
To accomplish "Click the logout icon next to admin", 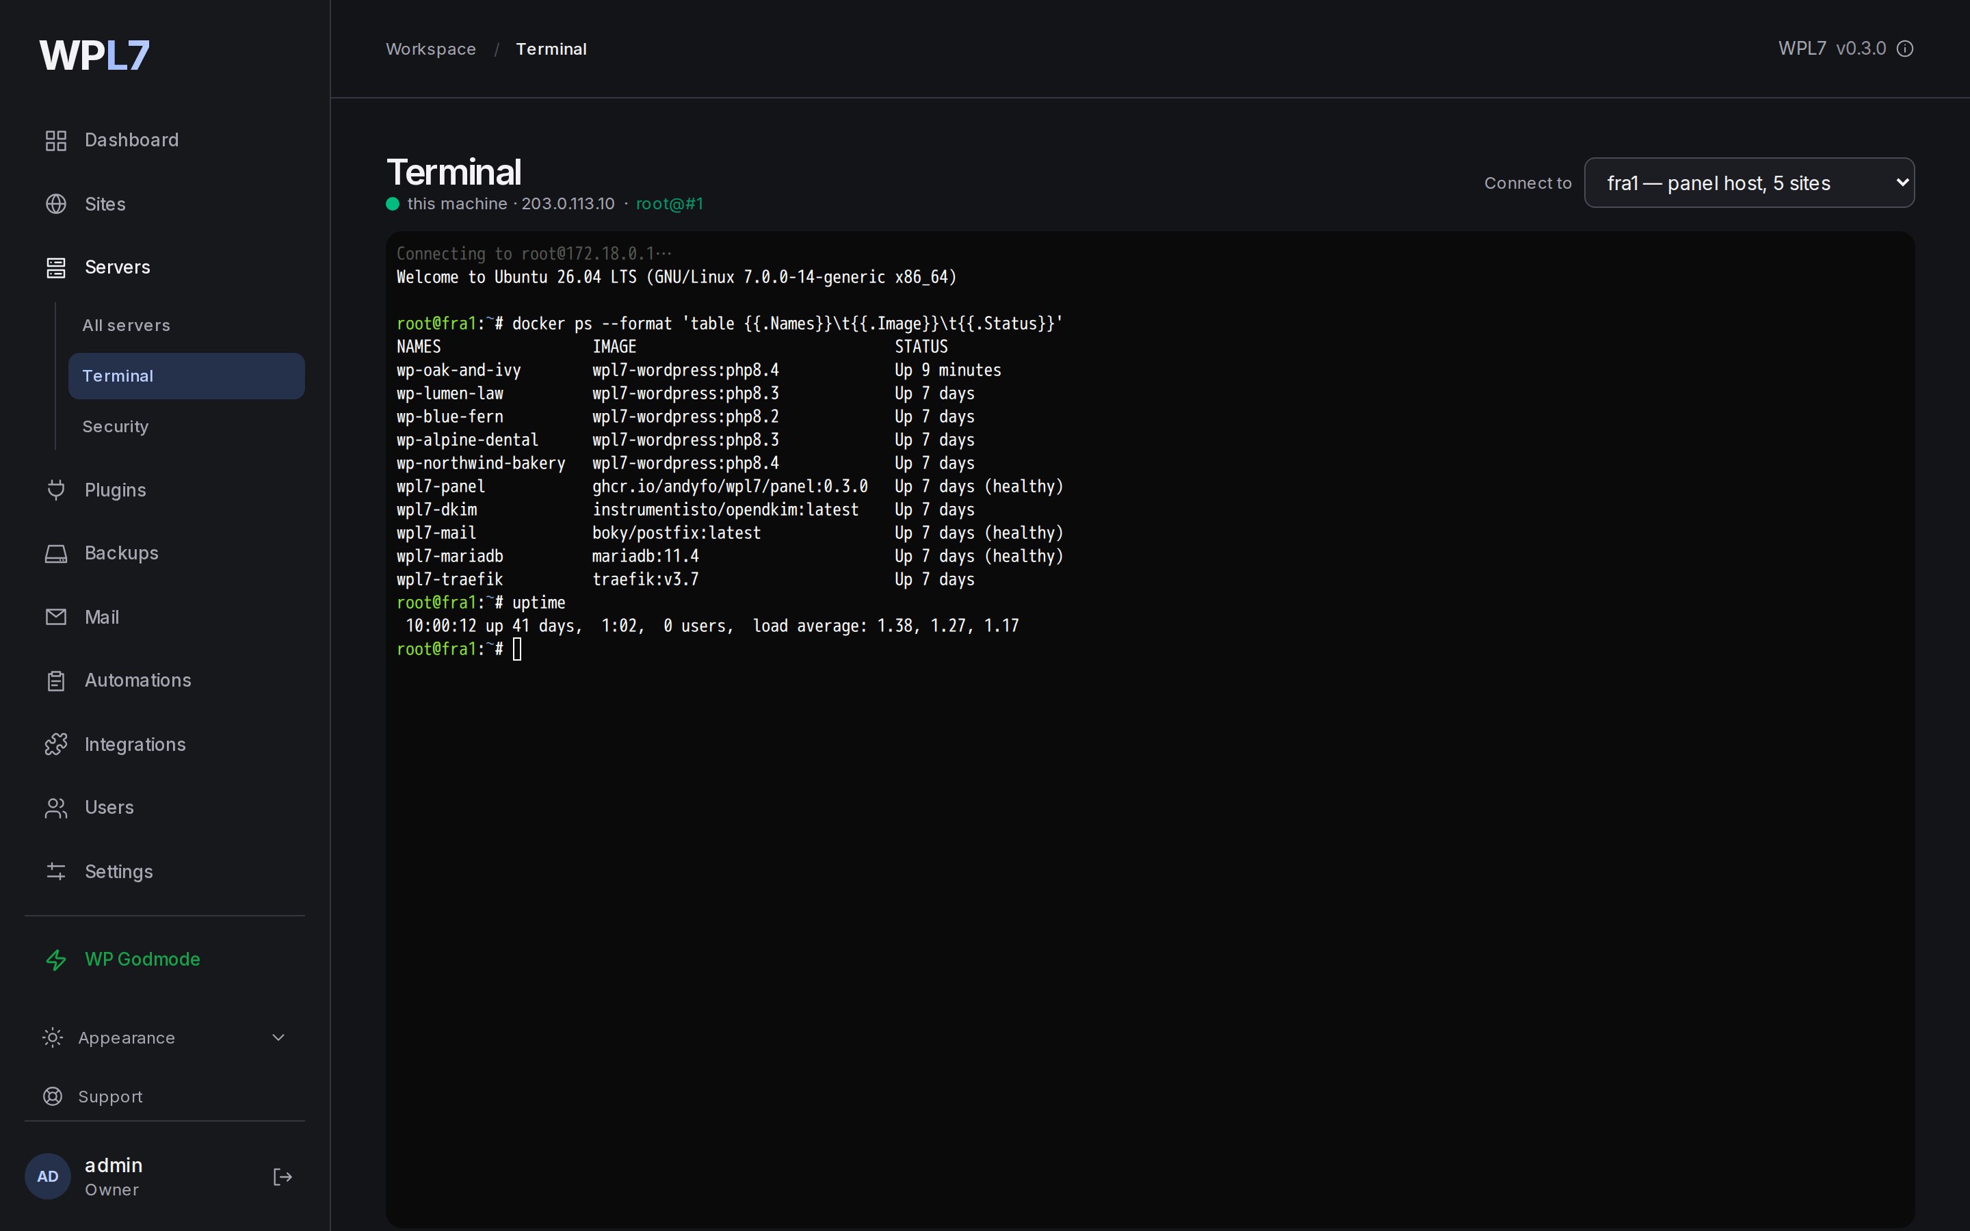I will (282, 1176).
